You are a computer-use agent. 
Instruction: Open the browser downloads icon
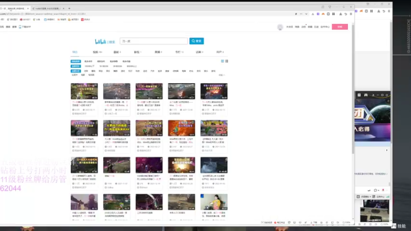[341, 14]
